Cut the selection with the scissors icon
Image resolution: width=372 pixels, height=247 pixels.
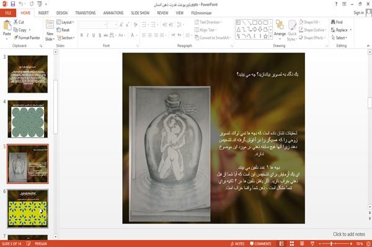coord(19,22)
